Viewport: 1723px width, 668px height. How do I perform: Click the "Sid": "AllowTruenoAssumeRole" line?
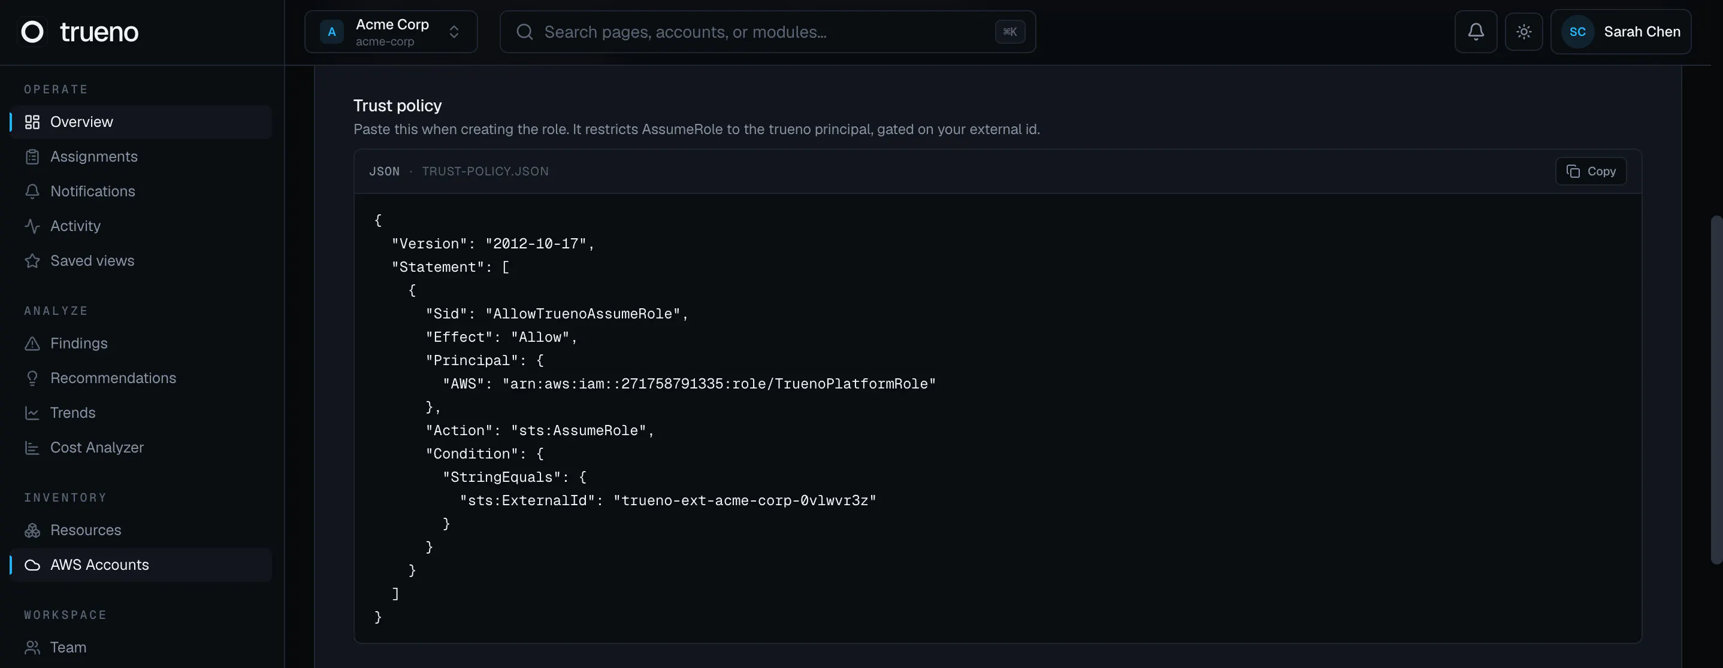point(557,314)
